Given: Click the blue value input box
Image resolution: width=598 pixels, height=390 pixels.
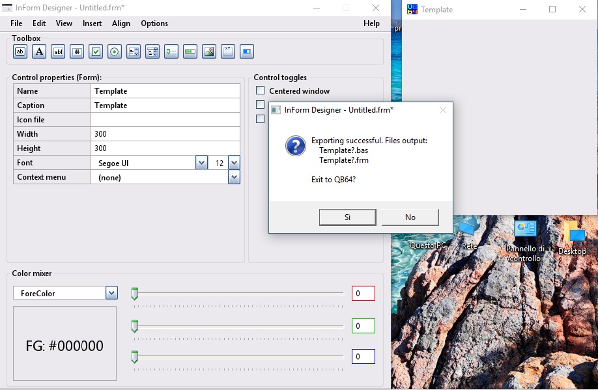Looking at the screenshot, I should point(363,356).
